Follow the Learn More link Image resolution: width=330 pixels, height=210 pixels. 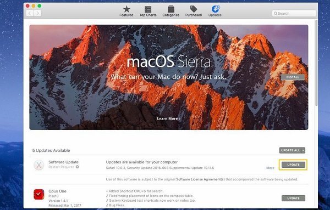tap(169, 118)
